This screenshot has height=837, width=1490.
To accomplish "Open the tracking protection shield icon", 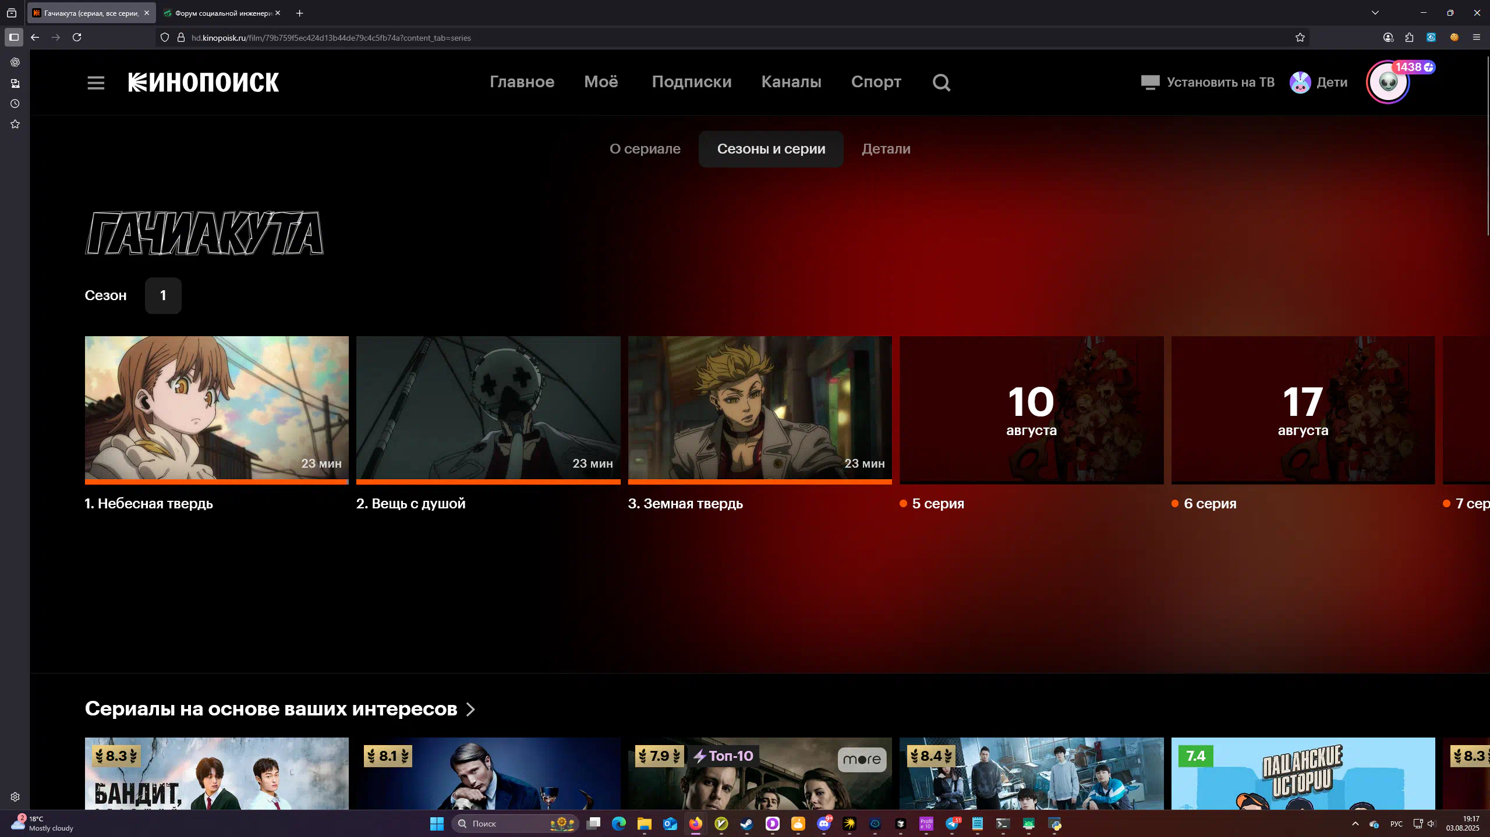I will coord(165,38).
